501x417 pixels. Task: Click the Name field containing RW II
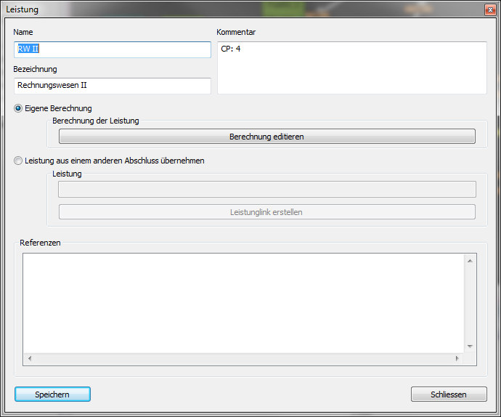pos(113,49)
